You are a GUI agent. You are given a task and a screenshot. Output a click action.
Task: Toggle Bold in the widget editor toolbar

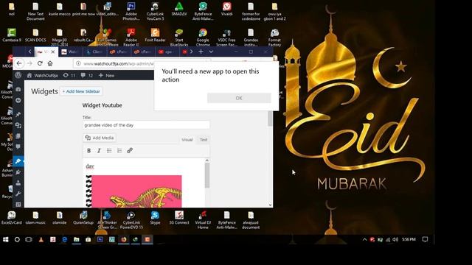click(x=88, y=150)
